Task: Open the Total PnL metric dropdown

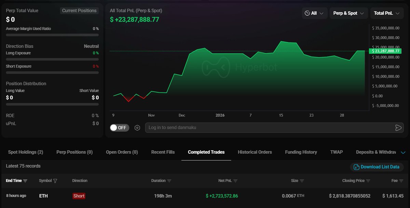Action: 387,13
